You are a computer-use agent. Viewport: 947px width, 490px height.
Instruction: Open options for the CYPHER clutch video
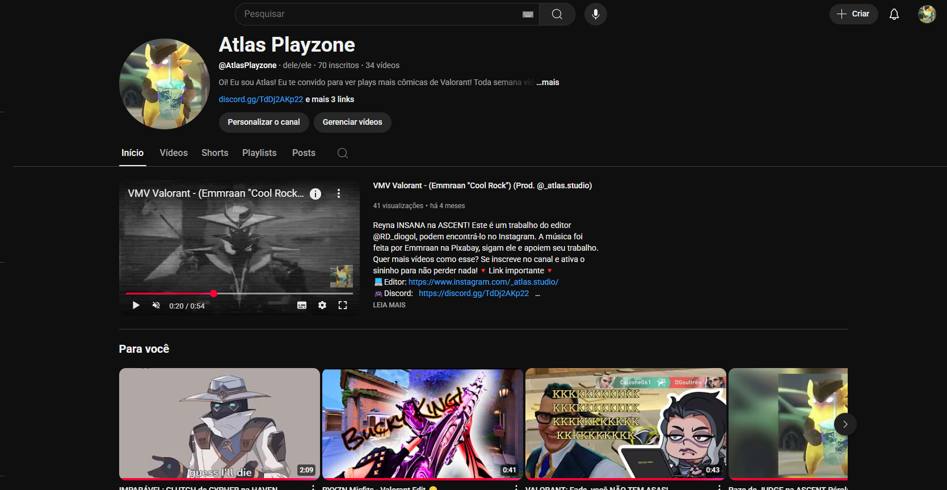(313, 487)
